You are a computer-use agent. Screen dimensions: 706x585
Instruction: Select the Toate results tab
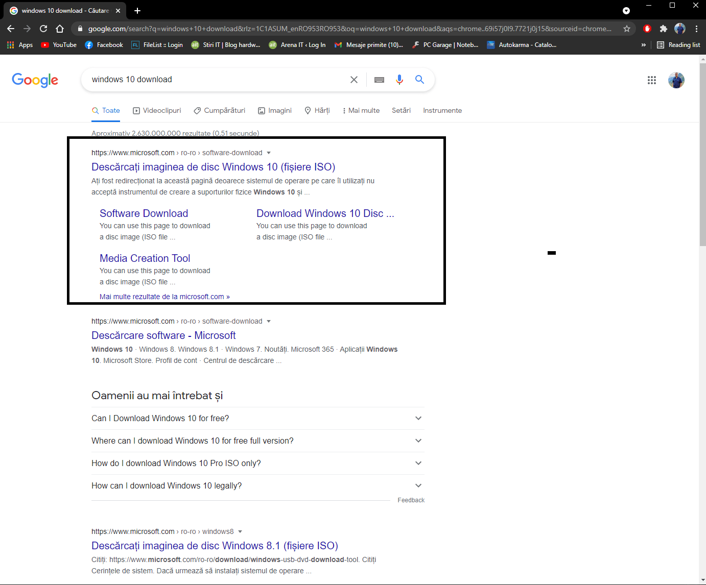pyautogui.click(x=106, y=110)
